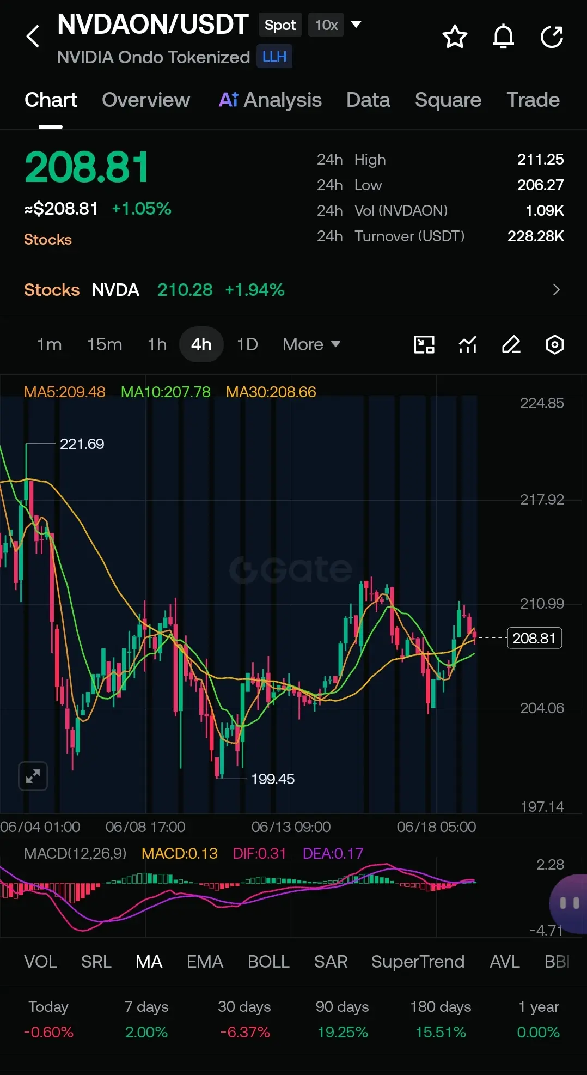The width and height of the screenshot is (587, 1075).
Task: Enable the SuperTrend indicator
Action: click(x=418, y=962)
